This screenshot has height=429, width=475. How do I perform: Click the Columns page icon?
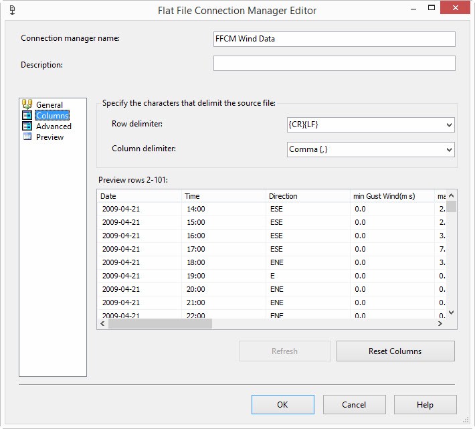[x=27, y=115]
